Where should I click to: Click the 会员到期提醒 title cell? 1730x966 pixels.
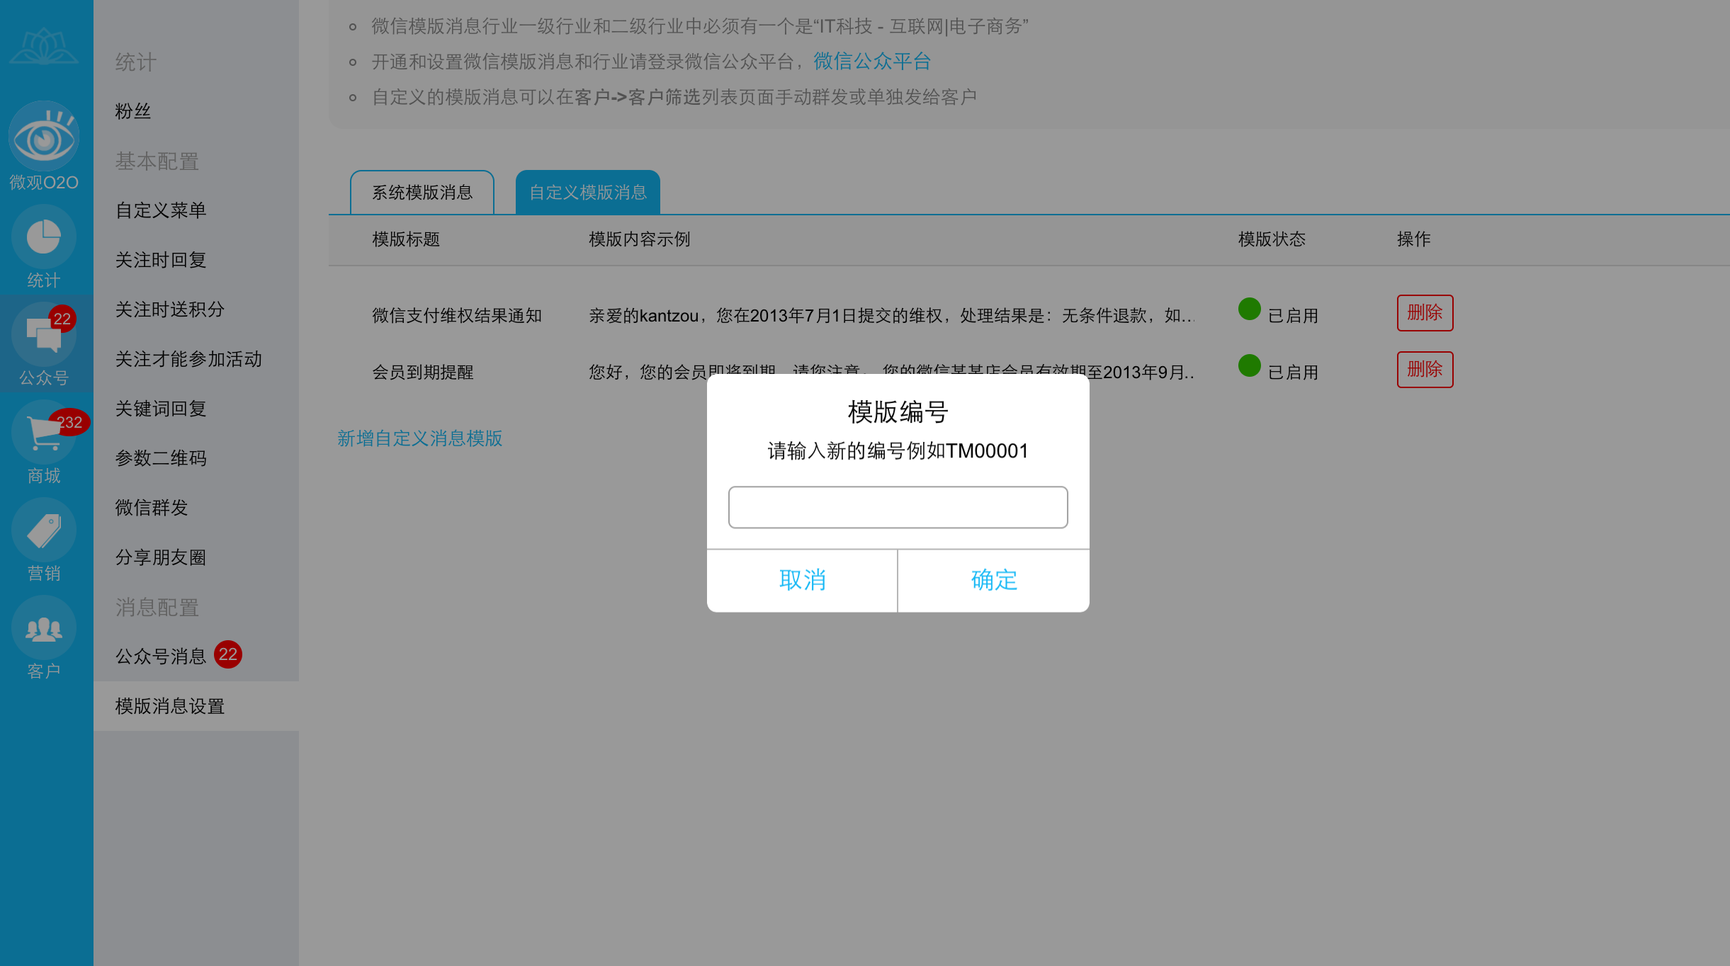(423, 373)
